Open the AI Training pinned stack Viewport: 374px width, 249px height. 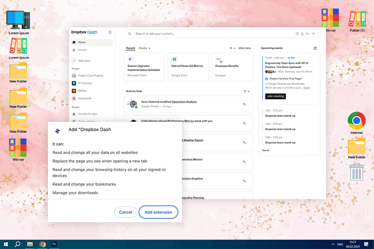(x=81, y=83)
